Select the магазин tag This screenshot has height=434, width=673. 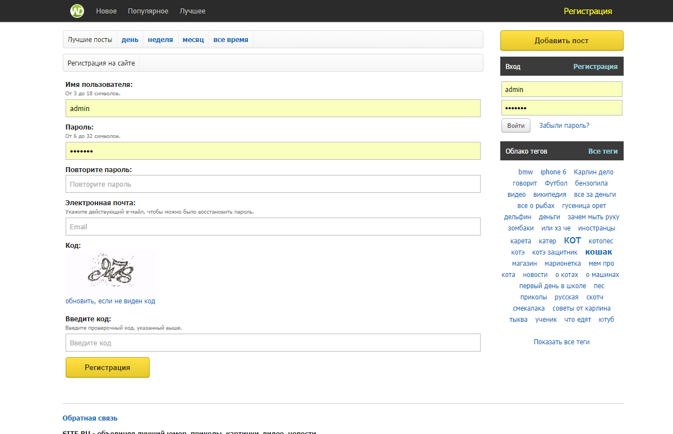pos(524,264)
